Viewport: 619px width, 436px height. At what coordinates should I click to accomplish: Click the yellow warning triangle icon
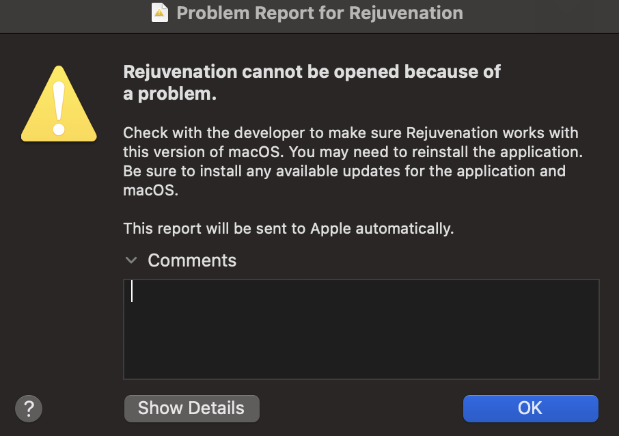59,104
